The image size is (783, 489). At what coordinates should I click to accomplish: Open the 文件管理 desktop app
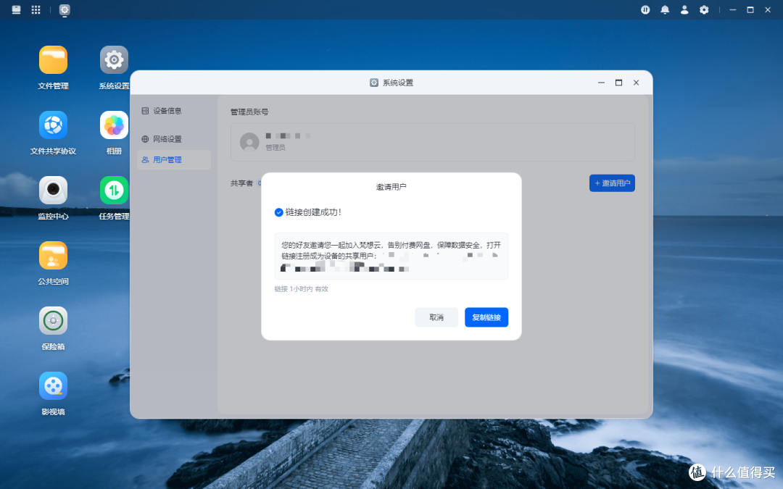(53, 60)
